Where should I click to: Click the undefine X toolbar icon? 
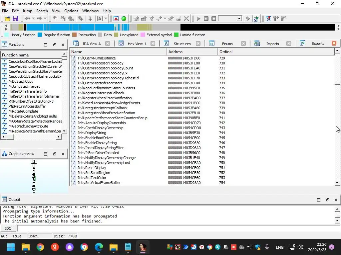tap(186, 19)
